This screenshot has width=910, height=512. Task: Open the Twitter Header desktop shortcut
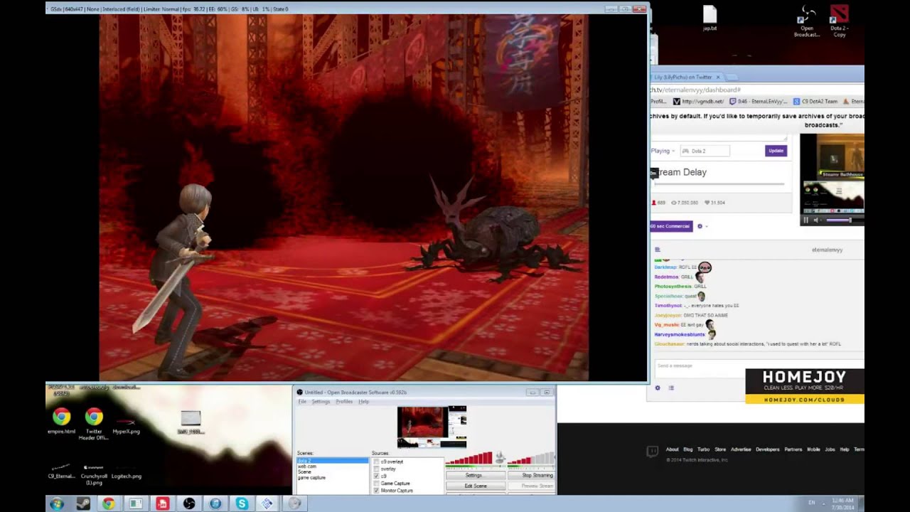(x=94, y=425)
